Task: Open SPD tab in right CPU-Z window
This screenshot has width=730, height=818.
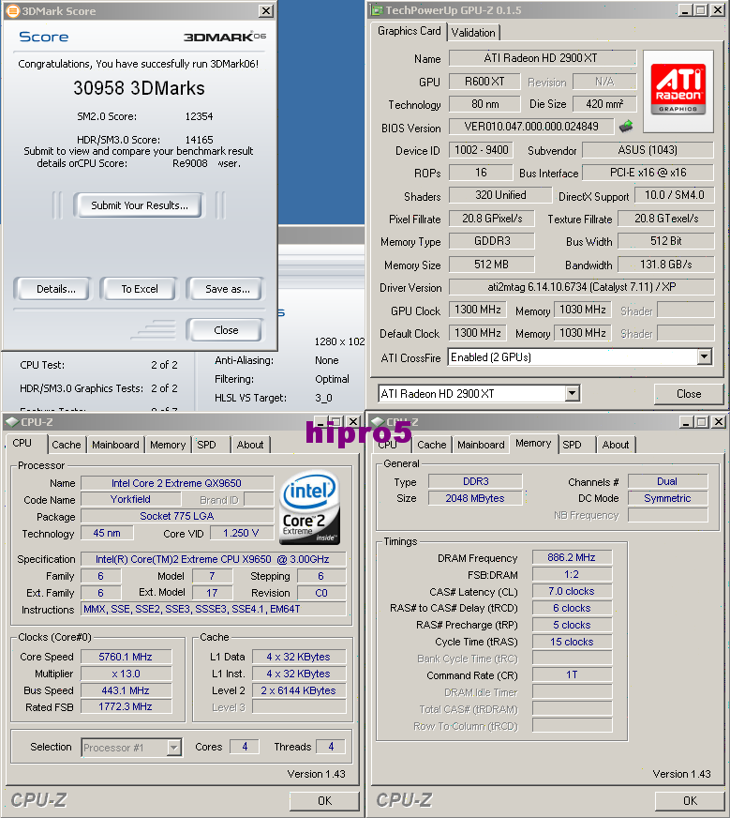Action: [x=572, y=445]
